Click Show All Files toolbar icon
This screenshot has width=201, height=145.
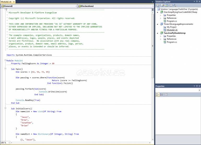point(163,5)
